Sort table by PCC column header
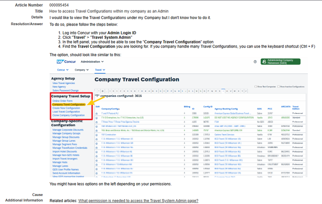 270,109
